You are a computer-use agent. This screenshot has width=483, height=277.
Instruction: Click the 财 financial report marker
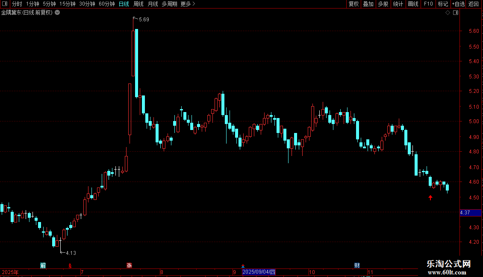click(357, 265)
